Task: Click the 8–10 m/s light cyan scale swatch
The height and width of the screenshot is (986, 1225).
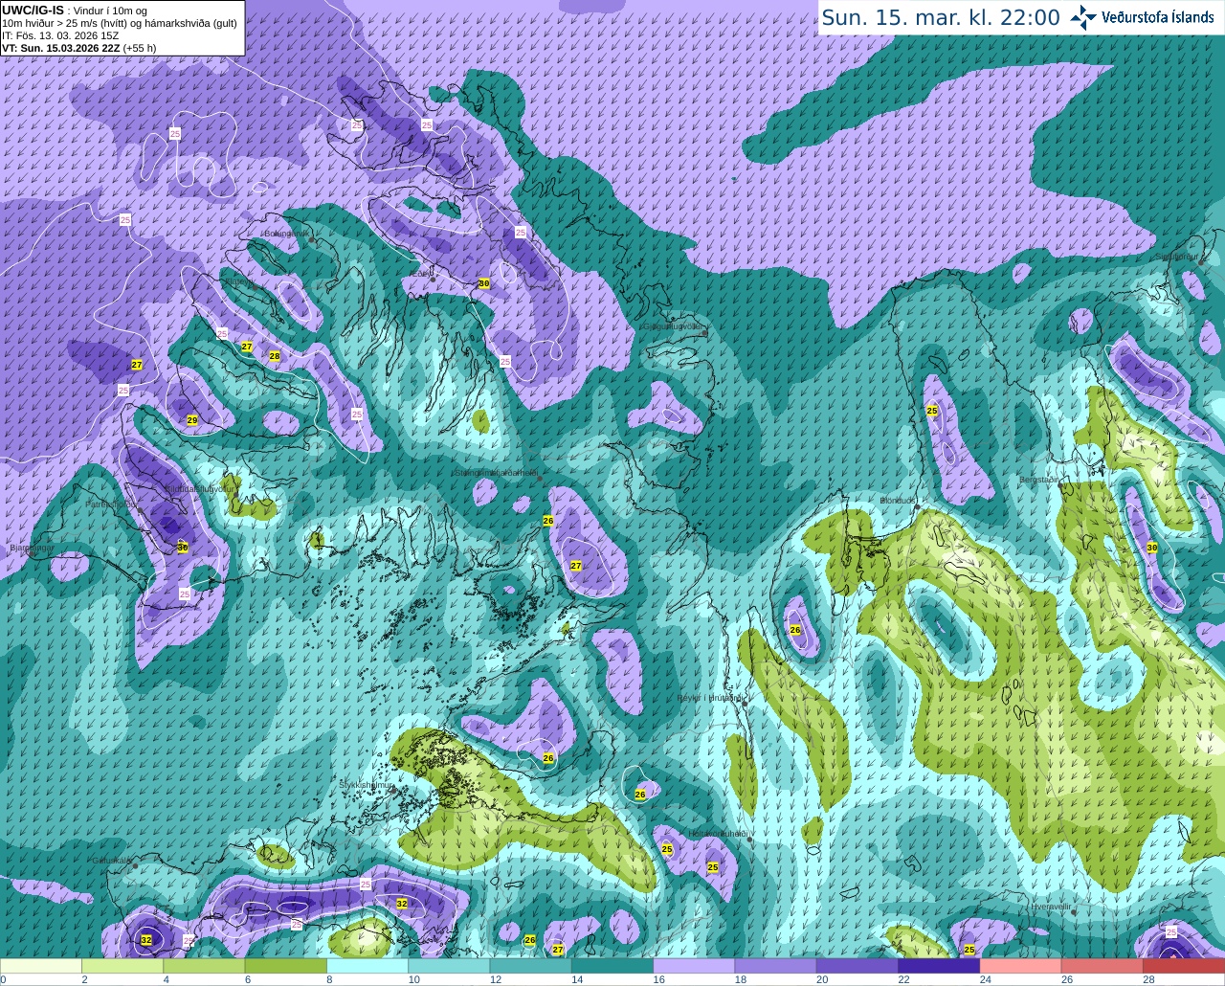Action: click(367, 966)
